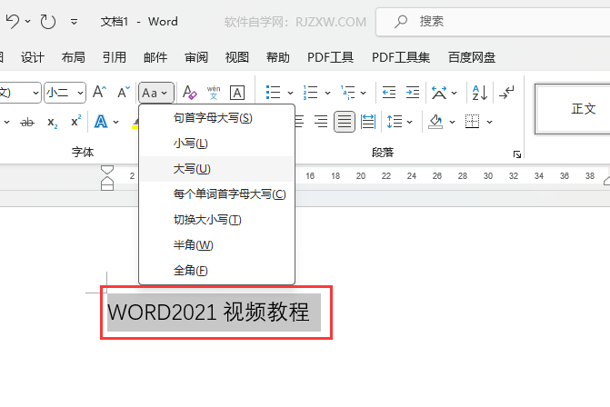Open the Multilevel List dropdown arrow
This screenshot has width=610, height=407.
(364, 93)
